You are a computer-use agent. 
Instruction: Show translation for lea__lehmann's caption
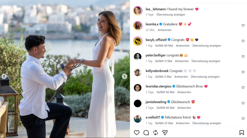[171, 15]
